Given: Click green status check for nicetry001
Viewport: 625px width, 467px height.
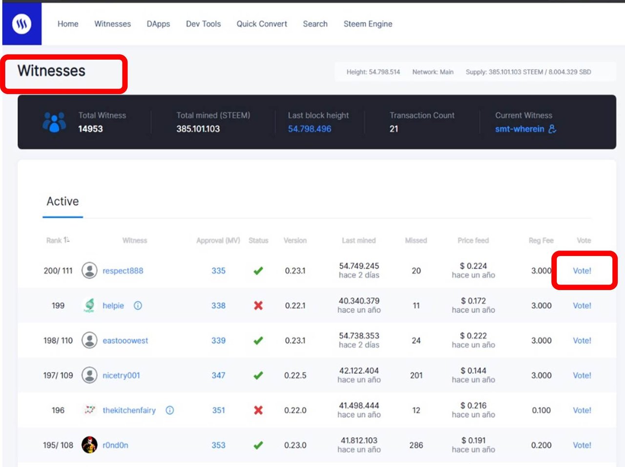Looking at the screenshot, I should point(258,376).
